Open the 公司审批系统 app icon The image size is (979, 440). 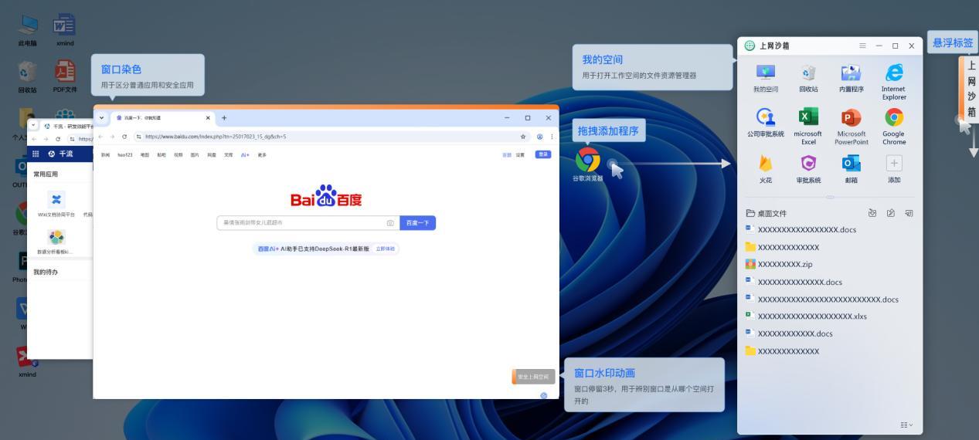(x=766, y=122)
